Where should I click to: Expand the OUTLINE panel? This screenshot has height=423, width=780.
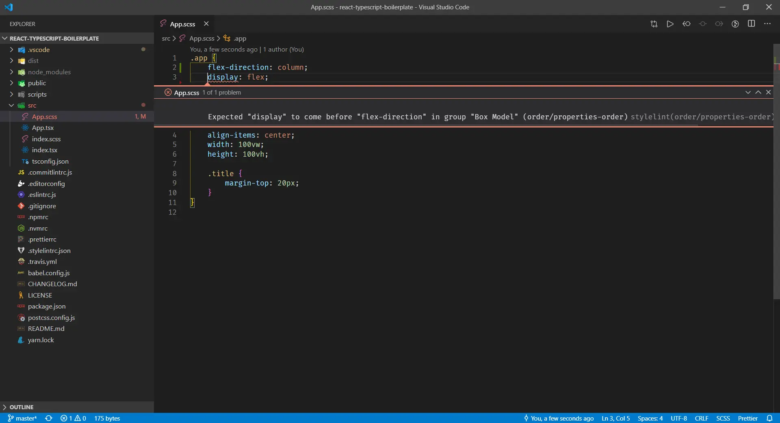tap(77, 407)
